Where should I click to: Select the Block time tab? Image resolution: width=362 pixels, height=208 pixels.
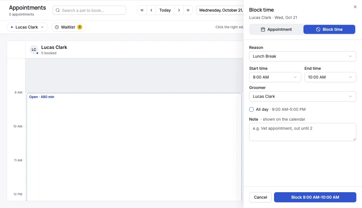click(x=329, y=29)
